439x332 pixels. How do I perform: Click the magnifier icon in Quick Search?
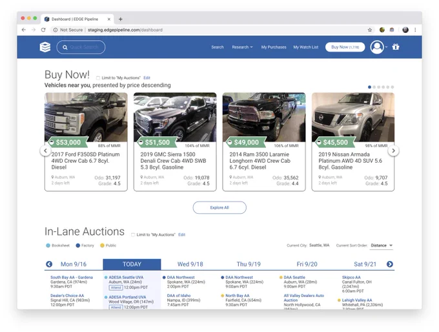tap(65, 47)
